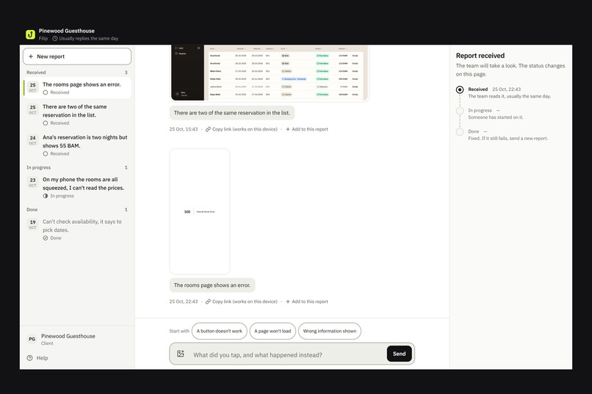The image size is (592, 394).
Task: Open the report about squeezed rooms on phone
Action: (x=77, y=187)
